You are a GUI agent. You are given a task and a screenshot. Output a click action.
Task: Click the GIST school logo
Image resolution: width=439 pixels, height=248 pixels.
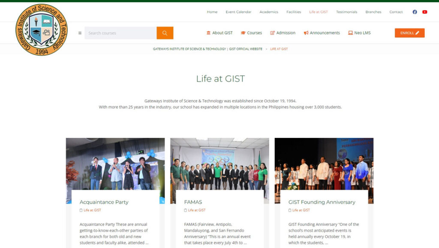click(x=42, y=30)
